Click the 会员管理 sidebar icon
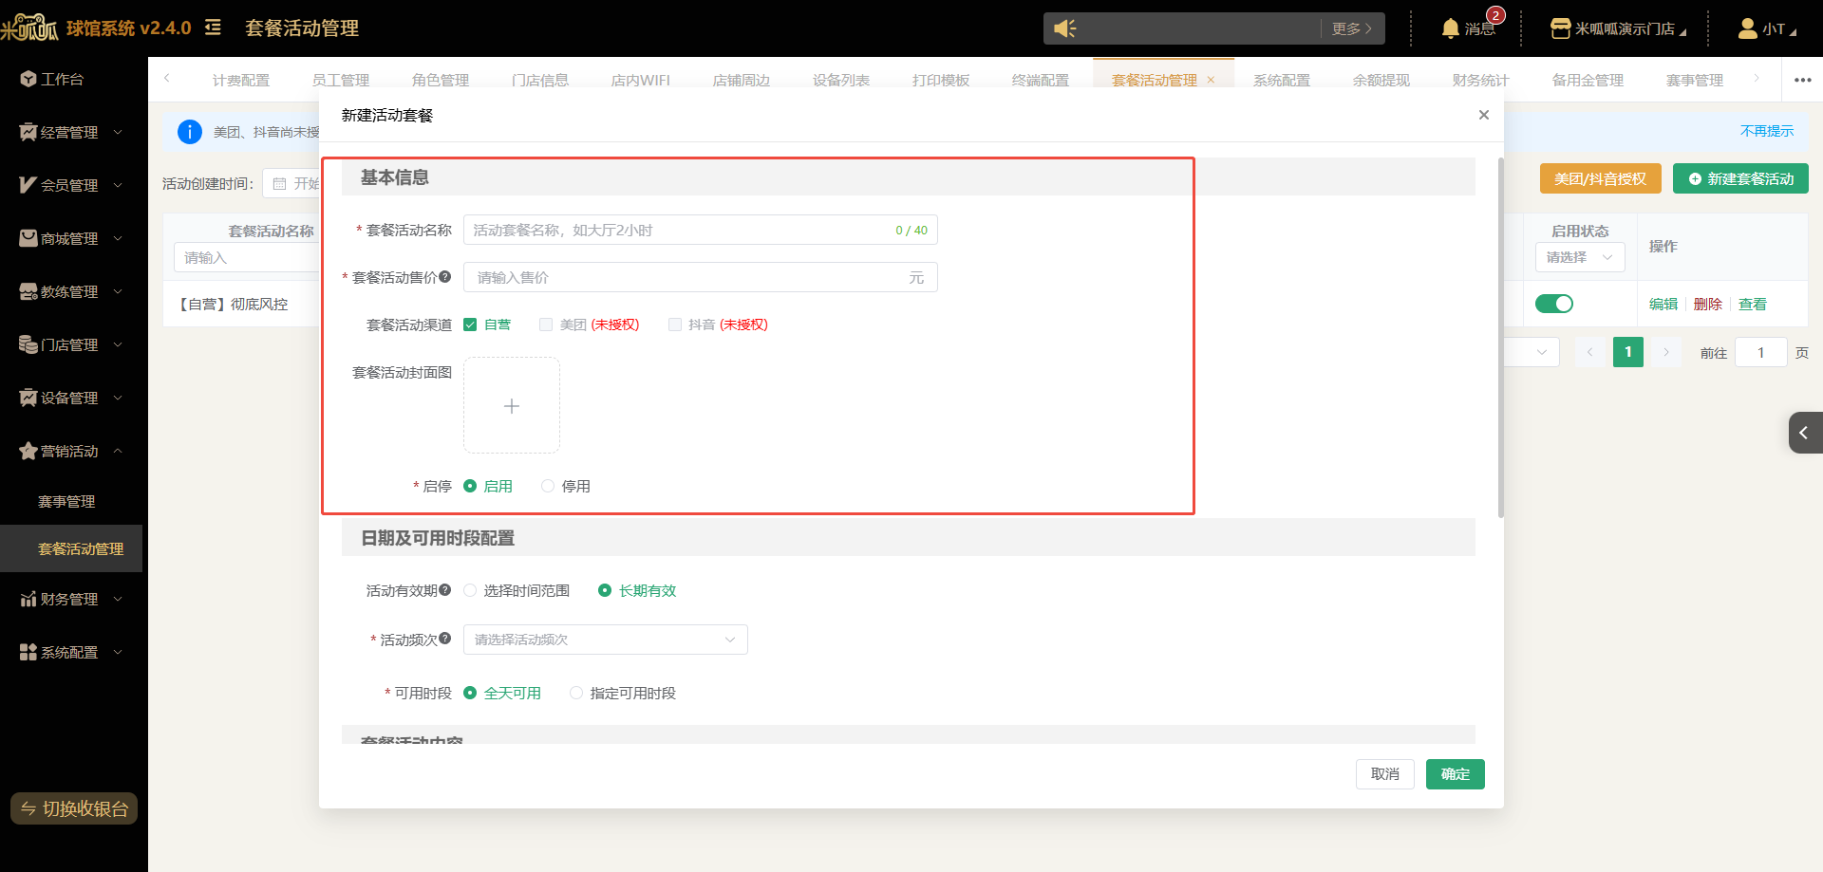 point(28,185)
